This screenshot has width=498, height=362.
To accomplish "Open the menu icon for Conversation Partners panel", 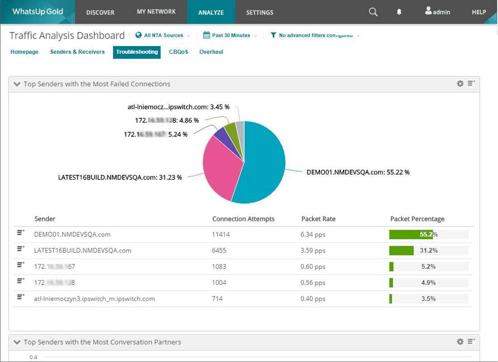I will [x=471, y=342].
